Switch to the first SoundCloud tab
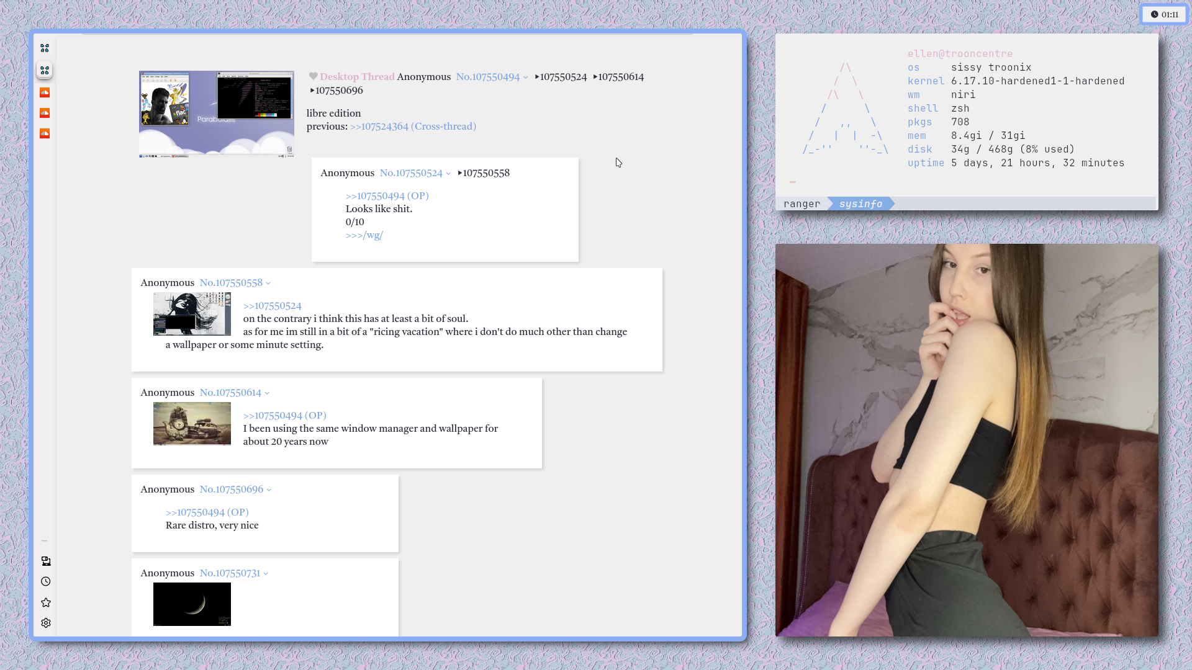The height and width of the screenshot is (670, 1192). [x=45, y=93]
